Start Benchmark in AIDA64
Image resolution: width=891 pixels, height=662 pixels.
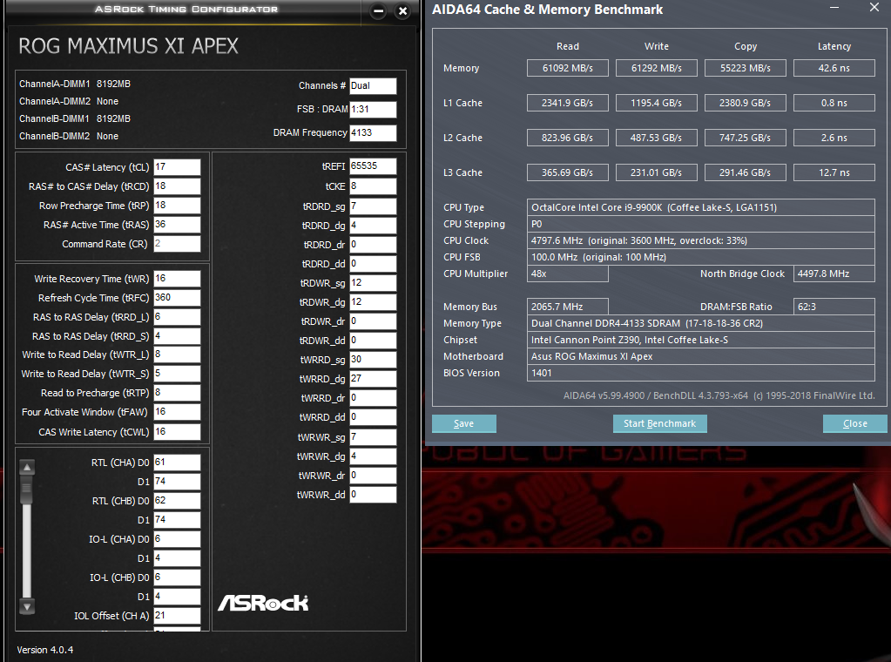click(659, 423)
